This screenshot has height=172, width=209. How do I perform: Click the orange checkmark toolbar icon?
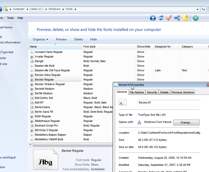[x=169, y=18]
